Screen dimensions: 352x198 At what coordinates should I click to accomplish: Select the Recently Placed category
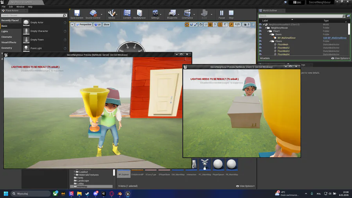pyautogui.click(x=11, y=20)
